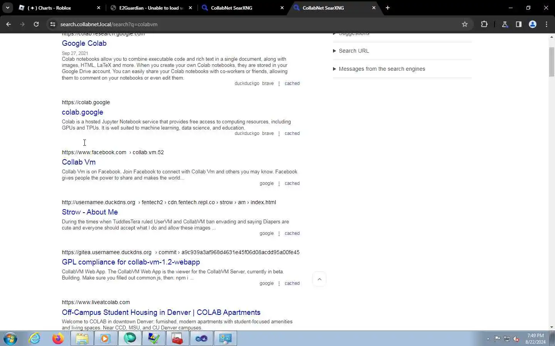Open the red toolbox taskbar icon
555x346 pixels.
[x=177, y=339]
